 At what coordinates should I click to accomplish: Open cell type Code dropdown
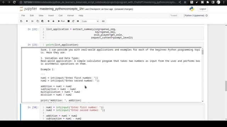click(x=90, y=21)
